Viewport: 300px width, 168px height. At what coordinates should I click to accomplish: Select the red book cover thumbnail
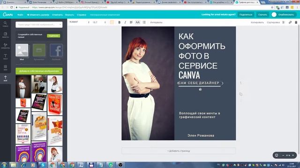pyautogui.click(x=55, y=105)
